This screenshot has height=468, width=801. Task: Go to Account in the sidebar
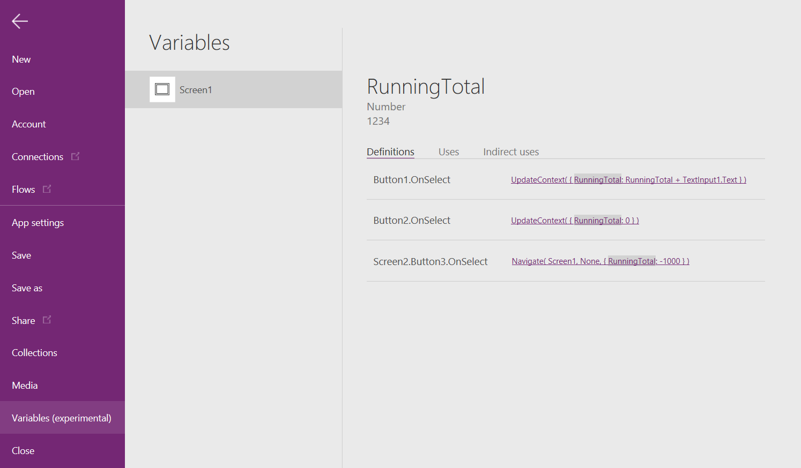click(29, 124)
